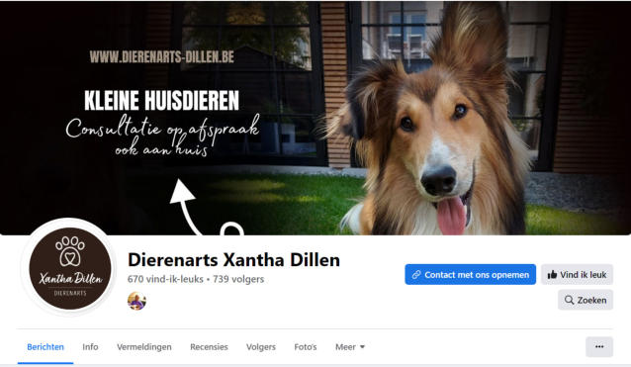Open the Info tab
Screen dimensions: 631x367
[x=90, y=347]
